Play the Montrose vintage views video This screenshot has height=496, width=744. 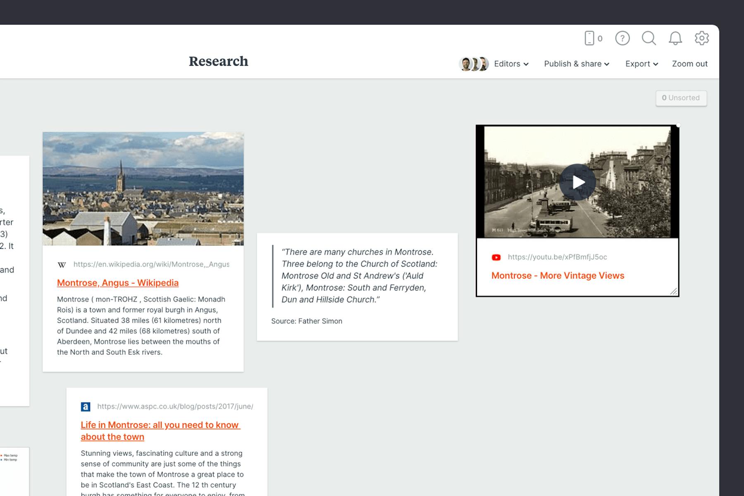pos(578,182)
